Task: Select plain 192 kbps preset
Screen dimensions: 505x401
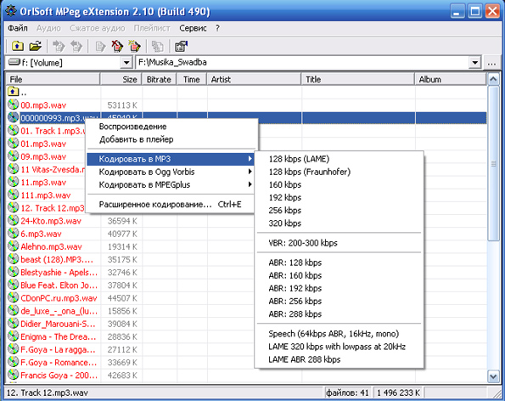Action: click(x=339, y=198)
